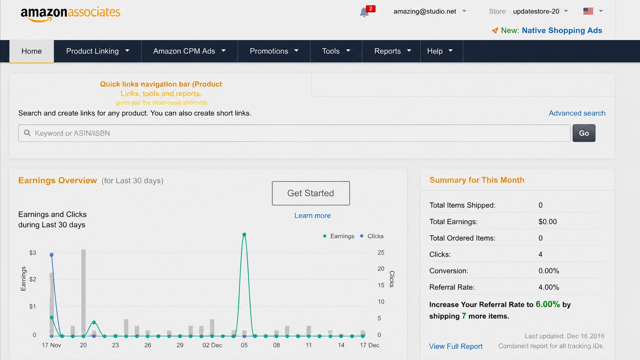
Task: Go to the Home tab
Action: (x=32, y=51)
